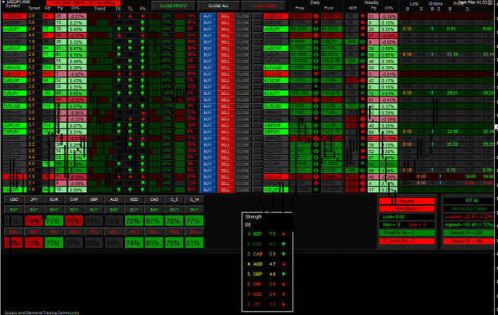
Task: Click the TP Adr% Pip = 0 field
Action: coord(406,233)
